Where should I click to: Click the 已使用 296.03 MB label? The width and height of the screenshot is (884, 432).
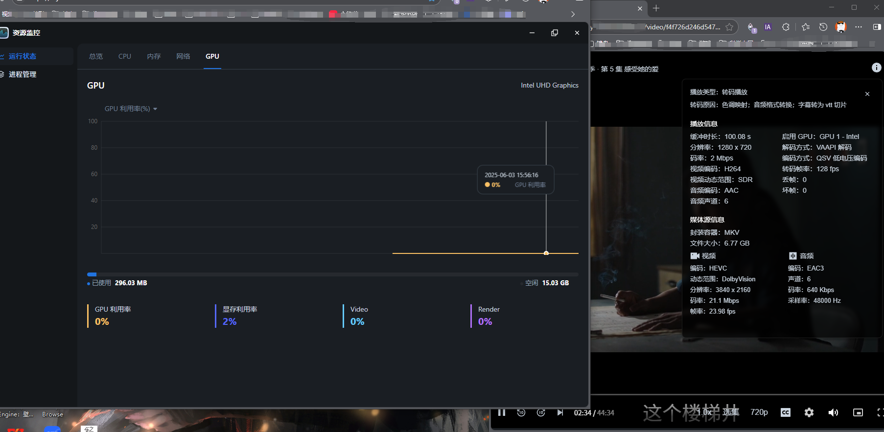coord(117,283)
